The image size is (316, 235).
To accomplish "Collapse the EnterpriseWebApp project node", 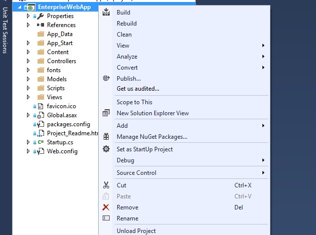I will [x=20, y=7].
